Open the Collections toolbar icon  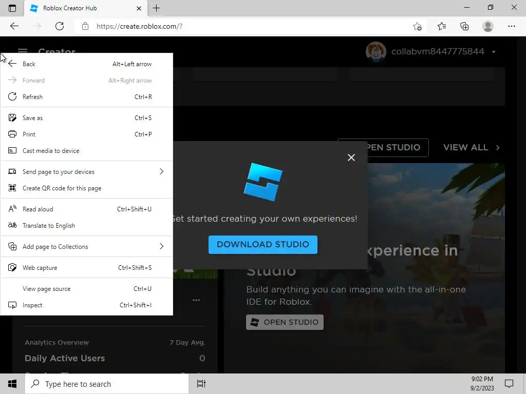pyautogui.click(x=464, y=26)
